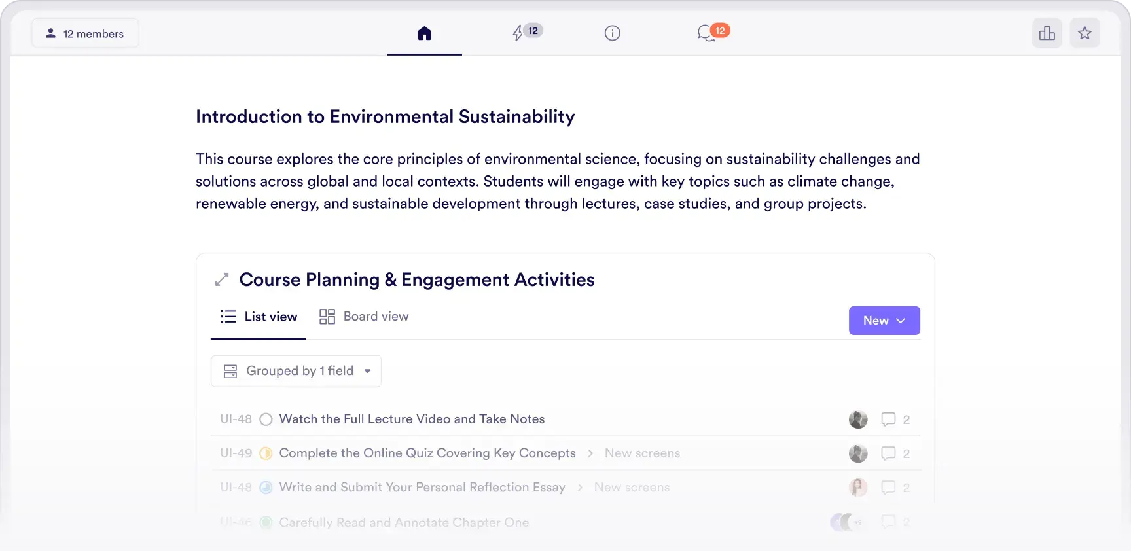Open the chat comments tab with red badge
This screenshot has height=551, width=1131.
tap(713, 32)
